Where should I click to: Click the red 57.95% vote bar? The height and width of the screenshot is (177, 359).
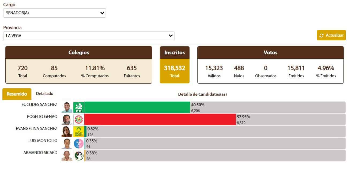pyautogui.click(x=160, y=119)
